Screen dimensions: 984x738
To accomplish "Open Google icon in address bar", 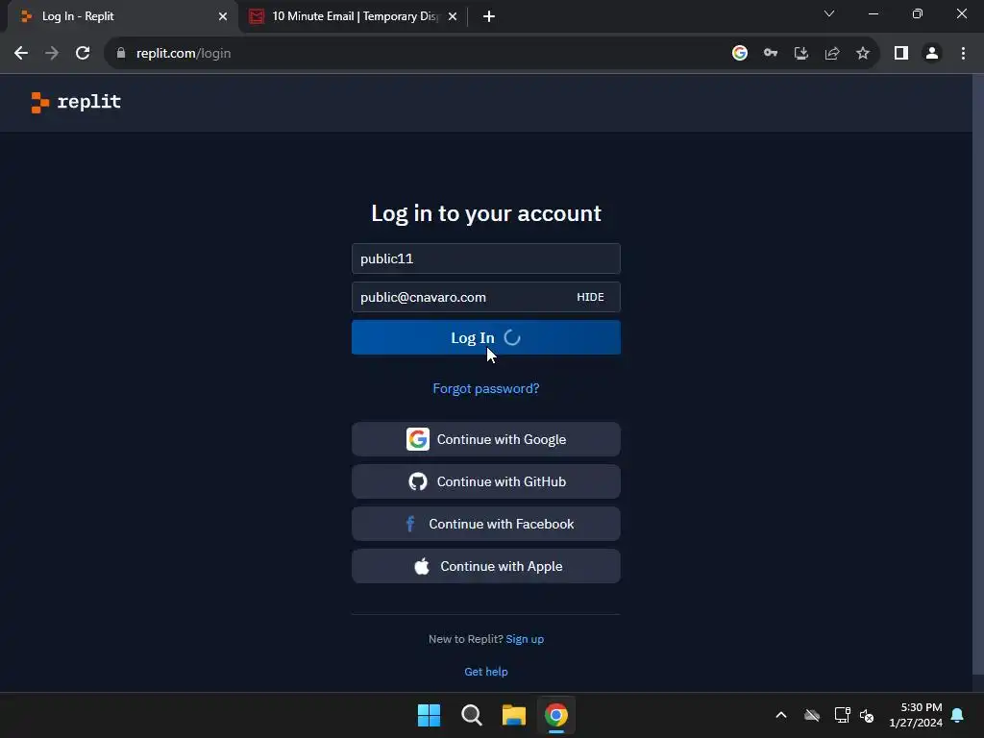I will 740,54.
